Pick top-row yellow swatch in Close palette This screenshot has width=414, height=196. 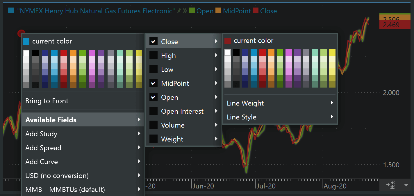(332, 52)
